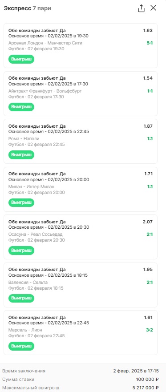Open the Марсель - Лион match
The image size is (166, 392).
[25, 330]
